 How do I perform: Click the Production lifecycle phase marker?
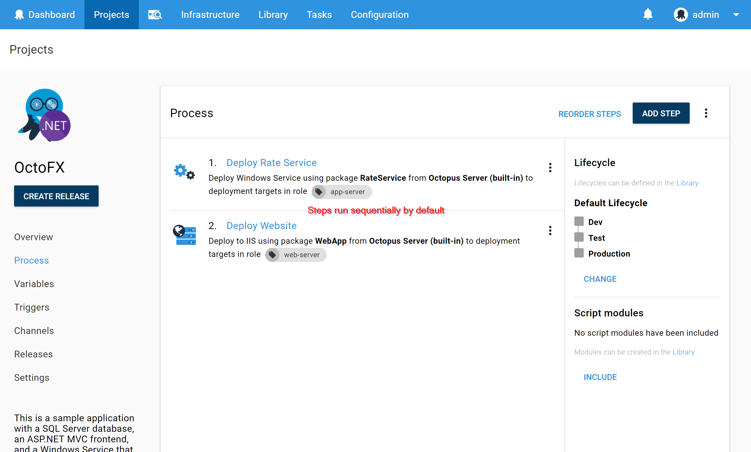579,253
